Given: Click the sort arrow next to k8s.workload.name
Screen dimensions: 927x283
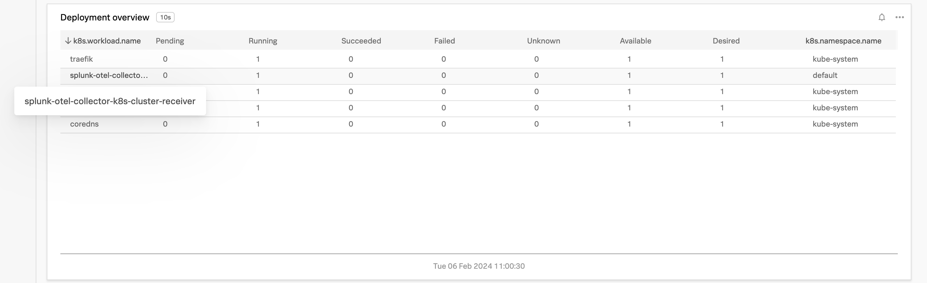Looking at the screenshot, I should click(68, 41).
